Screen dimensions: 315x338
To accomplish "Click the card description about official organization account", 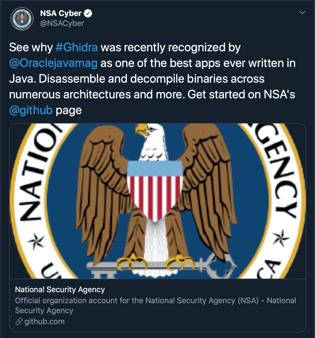I will (x=155, y=305).
